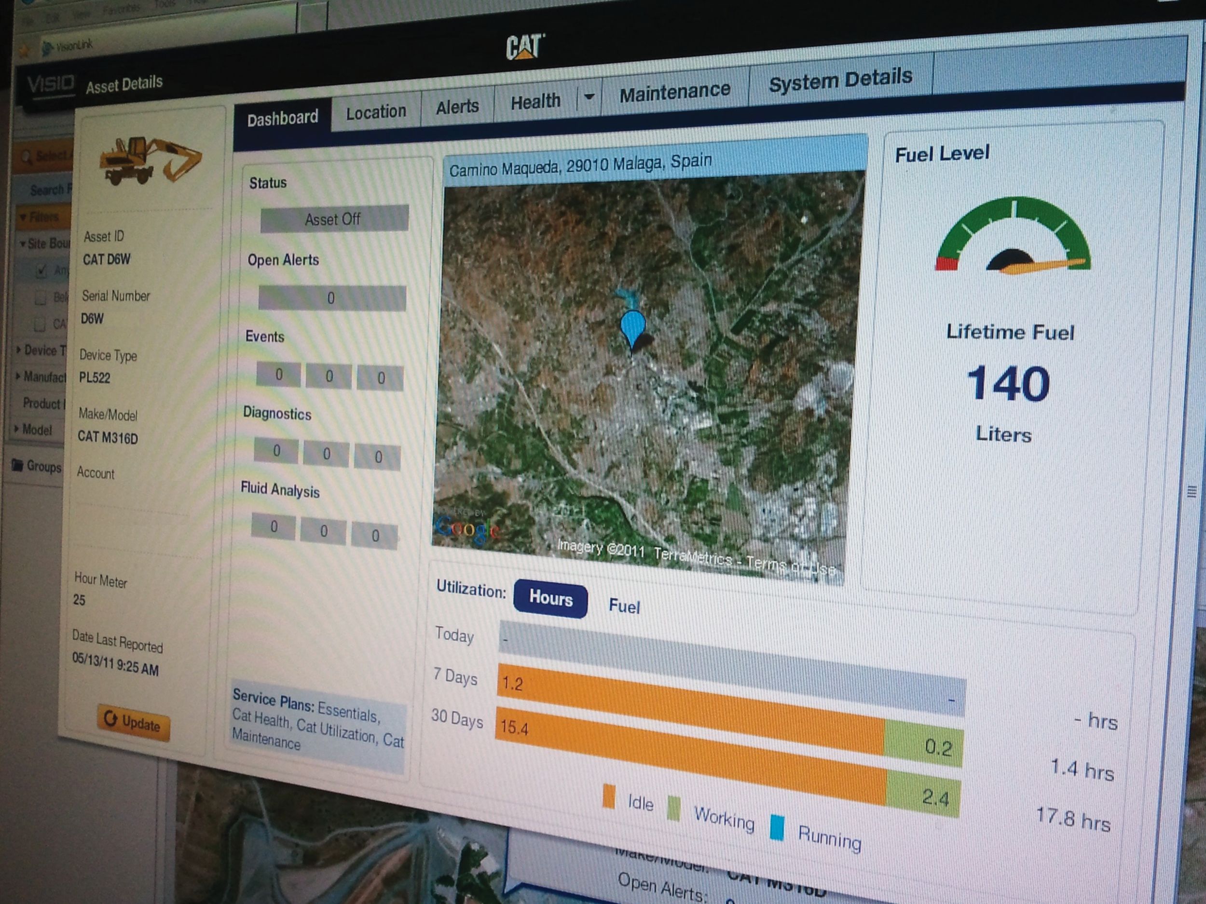Select the Hours utilization button

pyautogui.click(x=551, y=598)
